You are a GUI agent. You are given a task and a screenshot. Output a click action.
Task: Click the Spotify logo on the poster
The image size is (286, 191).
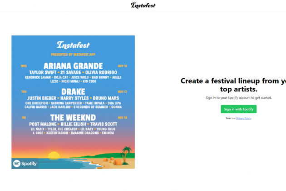(25, 163)
